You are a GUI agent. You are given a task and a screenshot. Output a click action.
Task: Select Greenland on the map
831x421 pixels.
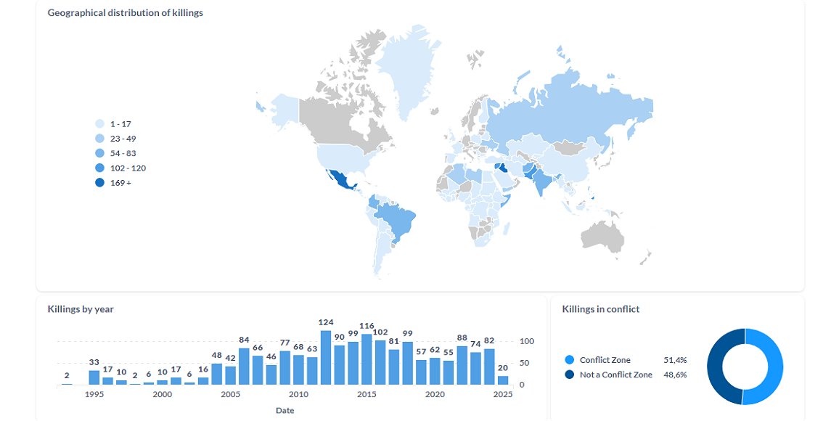coord(407,69)
